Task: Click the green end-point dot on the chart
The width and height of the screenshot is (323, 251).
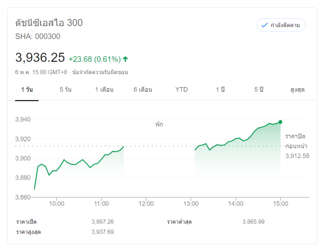Action: [x=280, y=122]
